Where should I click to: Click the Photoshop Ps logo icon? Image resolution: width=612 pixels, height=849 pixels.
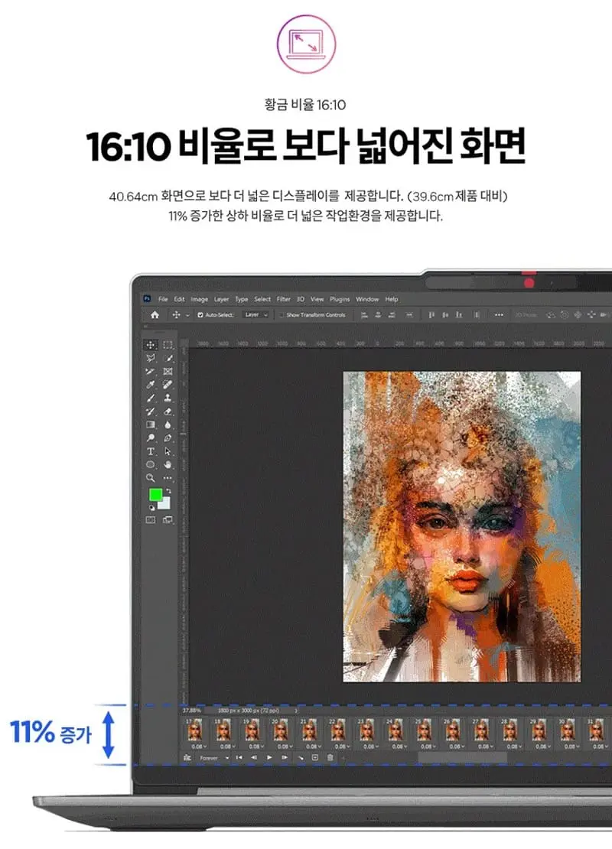pos(147,299)
